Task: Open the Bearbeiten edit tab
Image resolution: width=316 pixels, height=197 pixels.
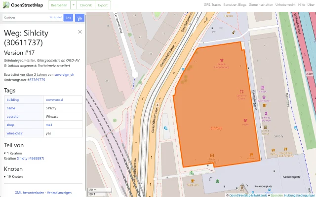Action: click(x=59, y=5)
